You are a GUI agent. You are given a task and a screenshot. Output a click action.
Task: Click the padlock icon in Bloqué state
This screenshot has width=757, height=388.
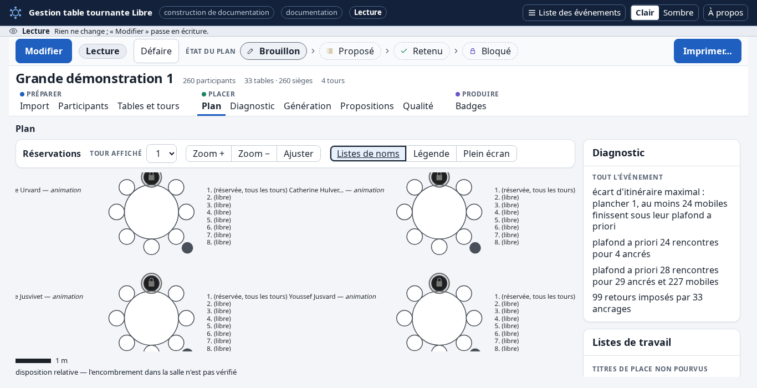(x=473, y=51)
